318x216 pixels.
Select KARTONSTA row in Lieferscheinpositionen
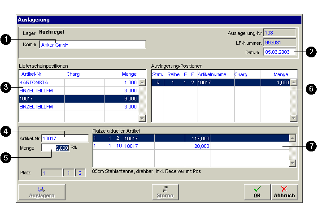pos(78,82)
